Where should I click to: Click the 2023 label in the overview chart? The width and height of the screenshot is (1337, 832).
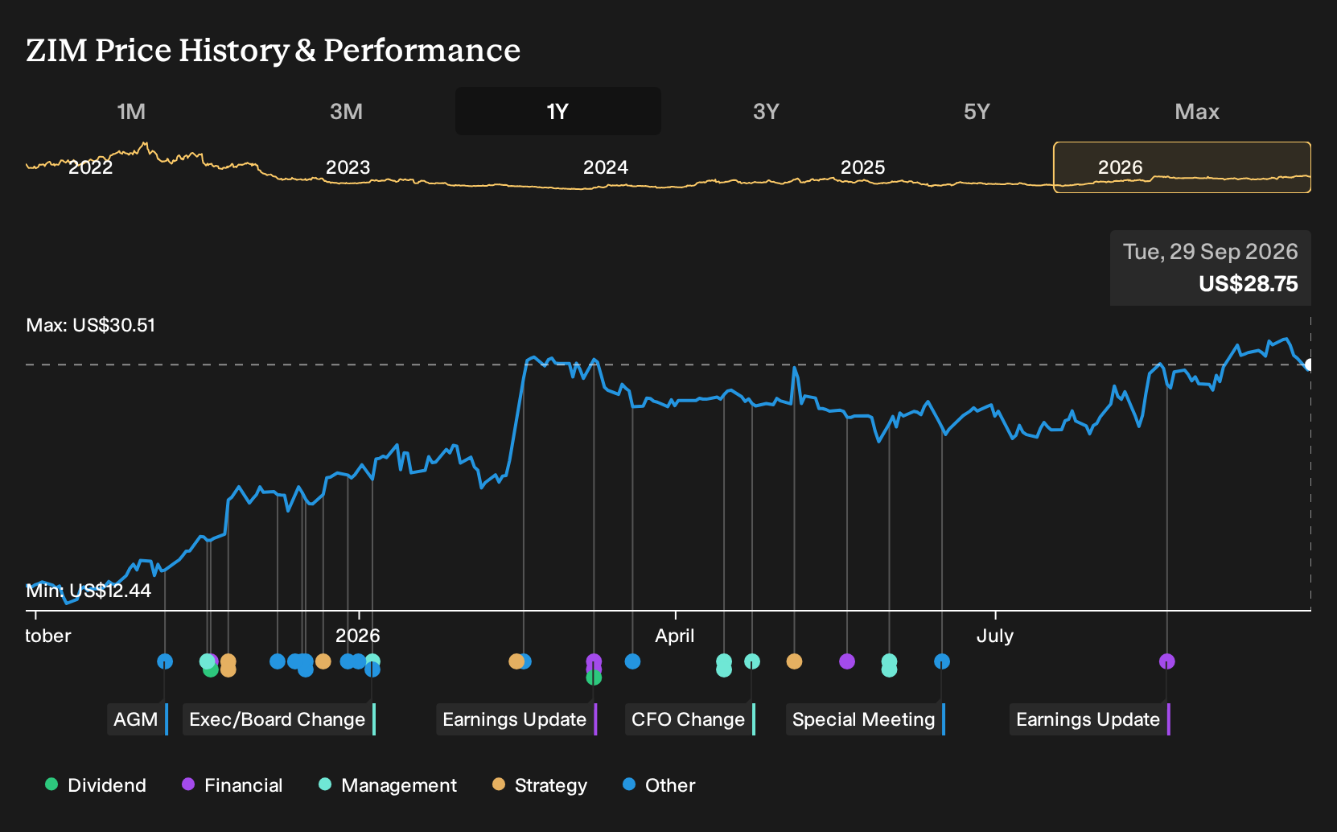(x=348, y=167)
